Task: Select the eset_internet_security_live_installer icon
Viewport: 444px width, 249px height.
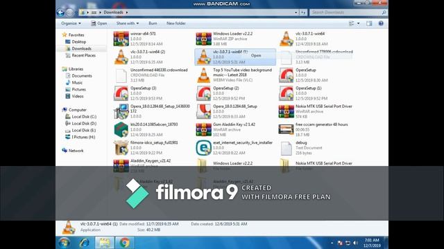Action: pyautogui.click(x=203, y=147)
